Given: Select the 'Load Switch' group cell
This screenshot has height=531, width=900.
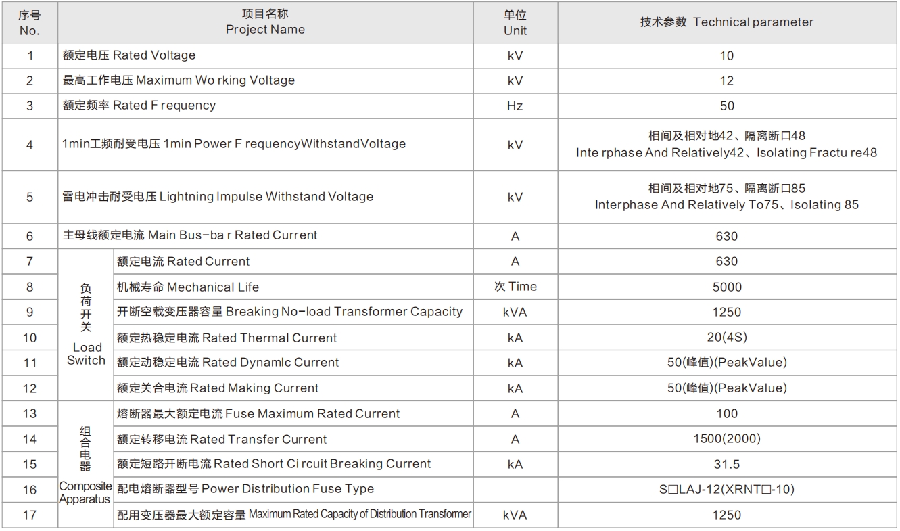Looking at the screenshot, I should tap(86, 324).
